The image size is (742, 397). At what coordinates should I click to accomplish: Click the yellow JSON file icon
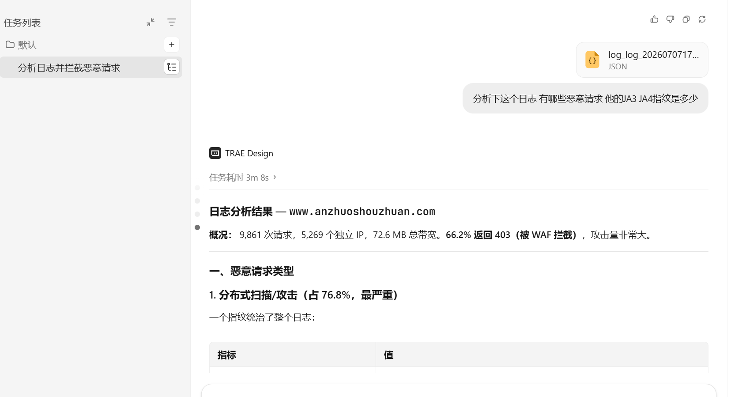click(x=592, y=60)
